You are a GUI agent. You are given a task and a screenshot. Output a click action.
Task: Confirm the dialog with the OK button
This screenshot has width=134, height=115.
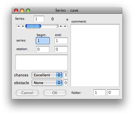55,93
